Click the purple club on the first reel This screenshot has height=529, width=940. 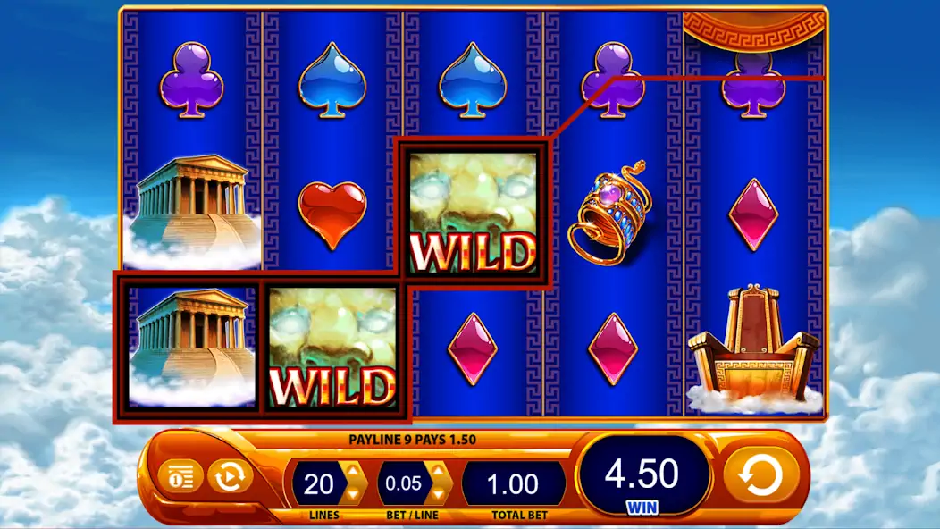[192, 80]
